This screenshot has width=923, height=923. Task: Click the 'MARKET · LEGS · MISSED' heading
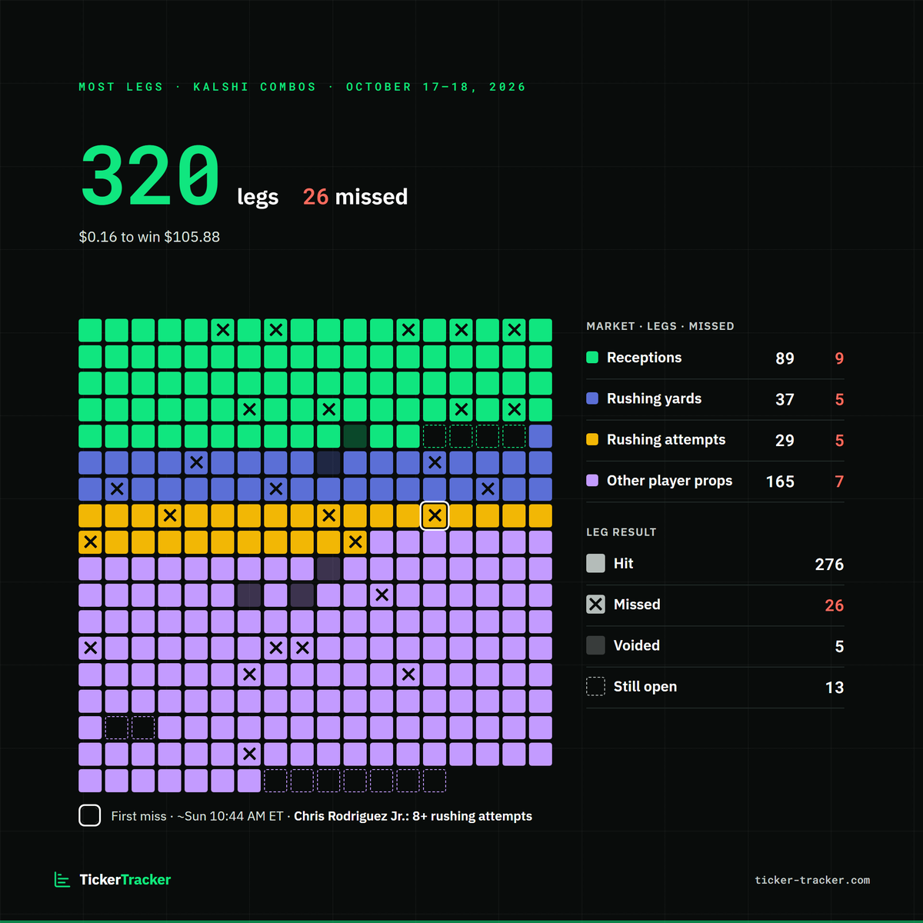pos(660,326)
